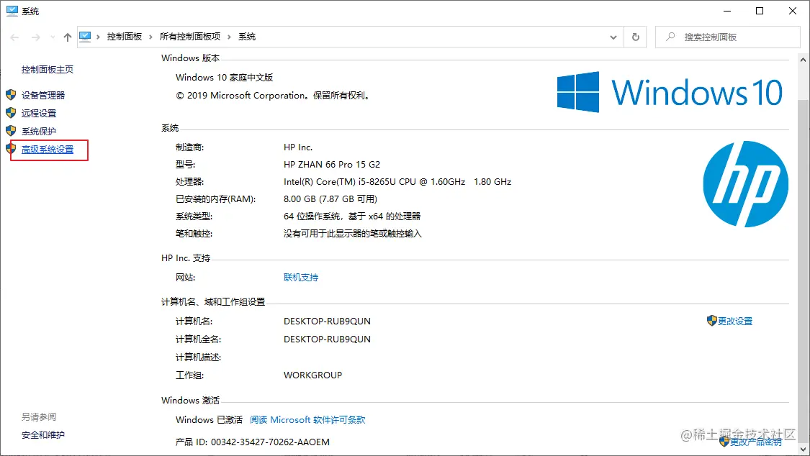Click the Windows 10 logo
Viewport: 810px width, 456px height.
tap(670, 92)
